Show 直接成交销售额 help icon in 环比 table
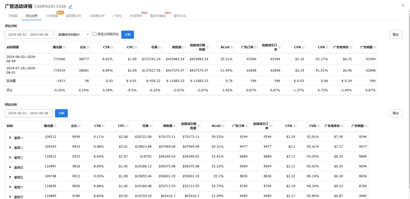 (x=207, y=47)
